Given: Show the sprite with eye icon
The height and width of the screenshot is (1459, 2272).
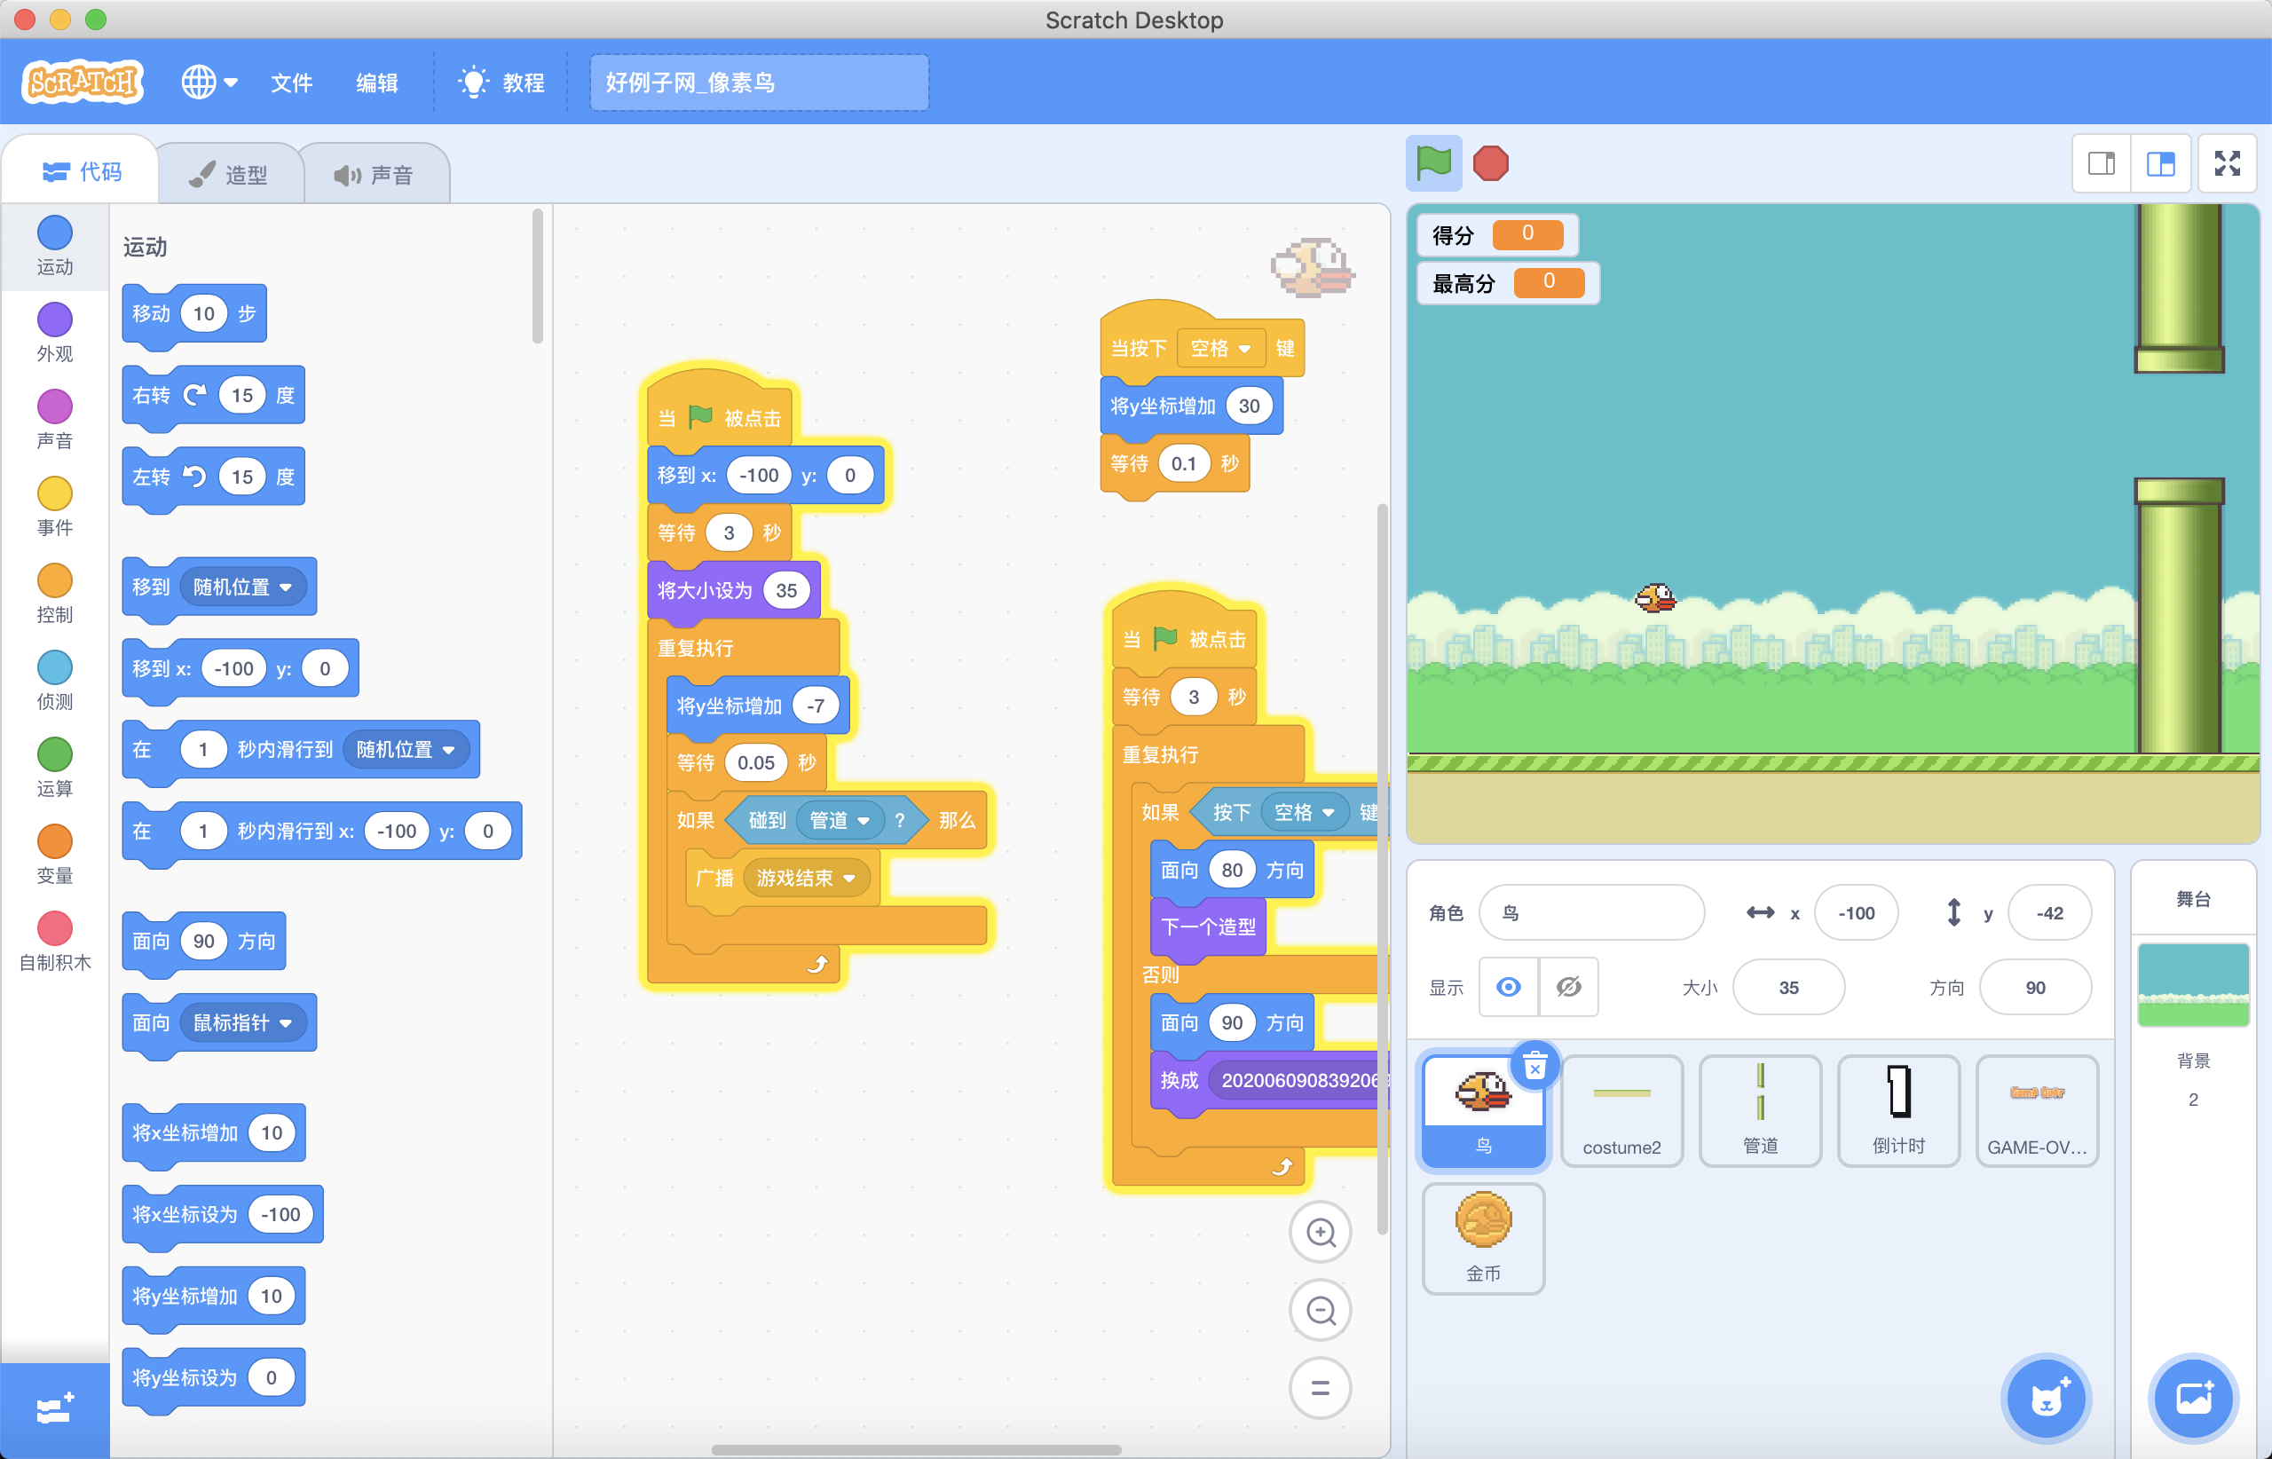Looking at the screenshot, I should tap(1509, 987).
